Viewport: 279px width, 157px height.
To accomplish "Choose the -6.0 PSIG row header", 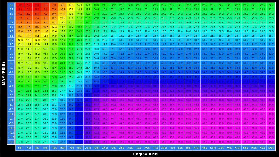I will pyautogui.click(x=11, y=100).
